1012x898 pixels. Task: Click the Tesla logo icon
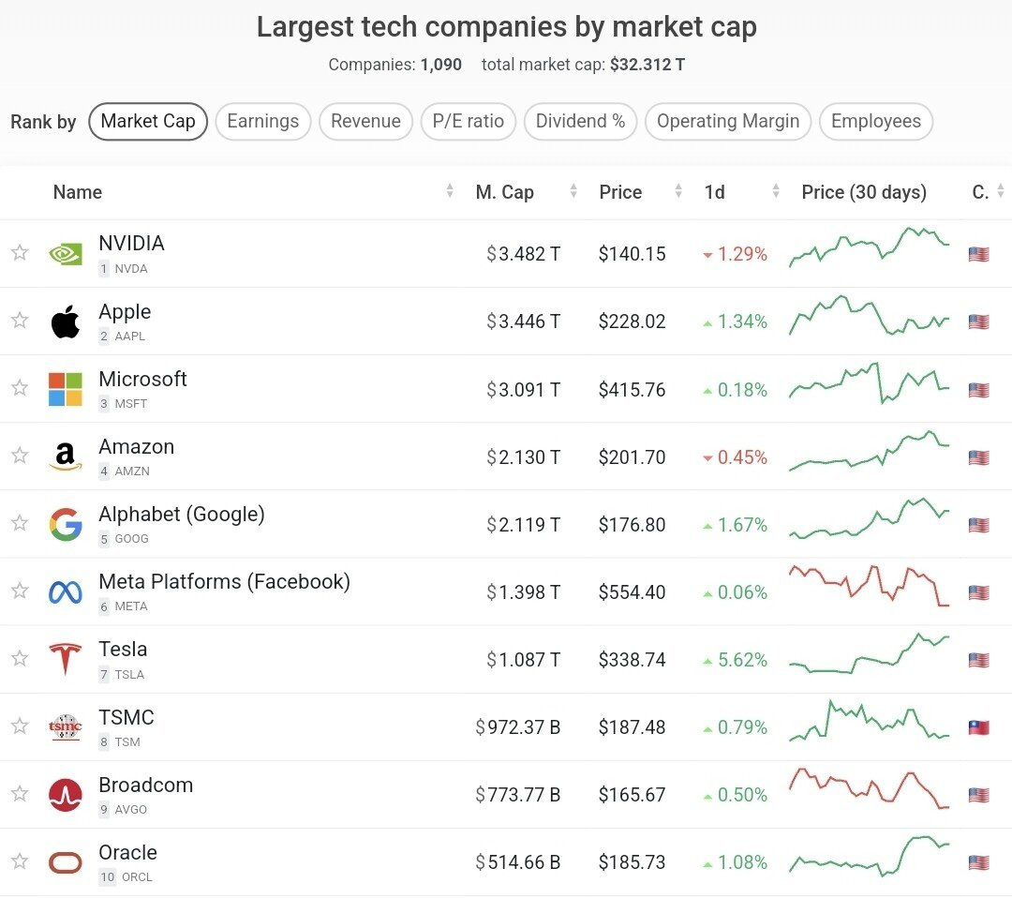tap(66, 659)
